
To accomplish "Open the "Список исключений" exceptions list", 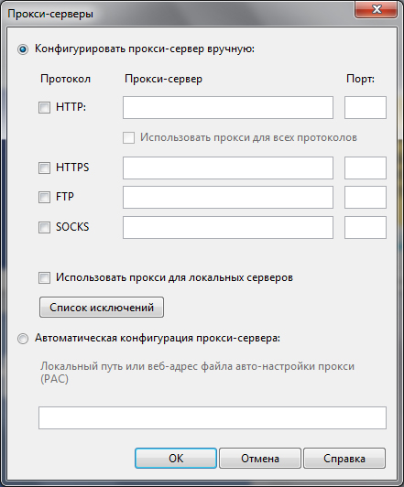I will pos(102,308).
